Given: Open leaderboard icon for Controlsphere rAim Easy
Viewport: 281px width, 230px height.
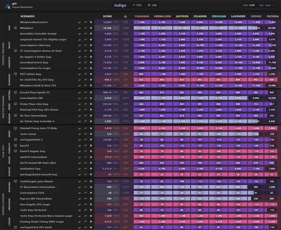Looking at the screenshot, I should 79,45.
